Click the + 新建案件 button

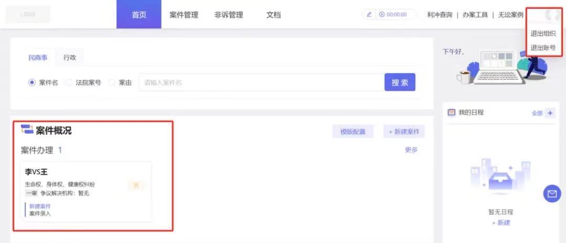pos(404,132)
